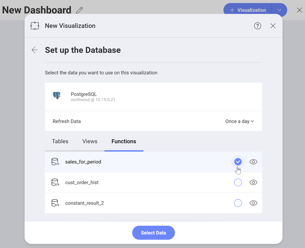Select the cust_order_hist radio button
This screenshot has width=305, height=248.
[x=238, y=183]
